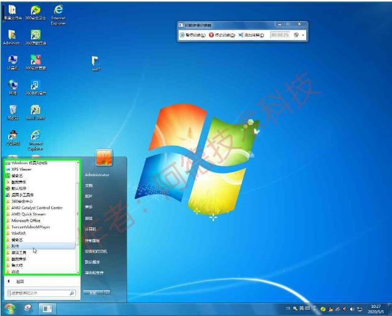Open 文档 in Start menu right pane
Image resolution: width=392 pixels, height=316 pixels.
89,186
